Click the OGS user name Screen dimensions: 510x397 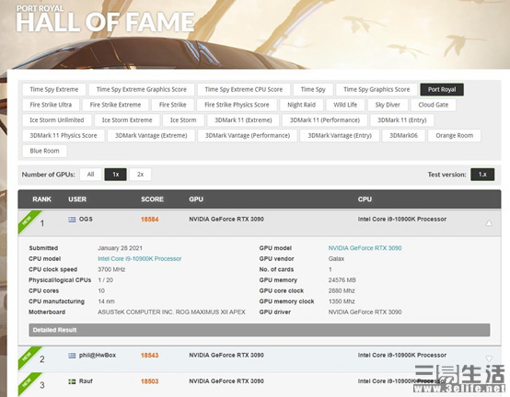point(86,220)
